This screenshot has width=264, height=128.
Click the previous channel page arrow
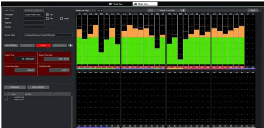coord(151,10)
